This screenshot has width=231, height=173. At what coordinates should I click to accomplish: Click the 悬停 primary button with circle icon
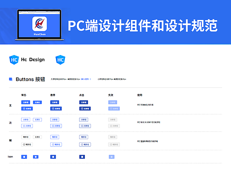(x=56, y=109)
